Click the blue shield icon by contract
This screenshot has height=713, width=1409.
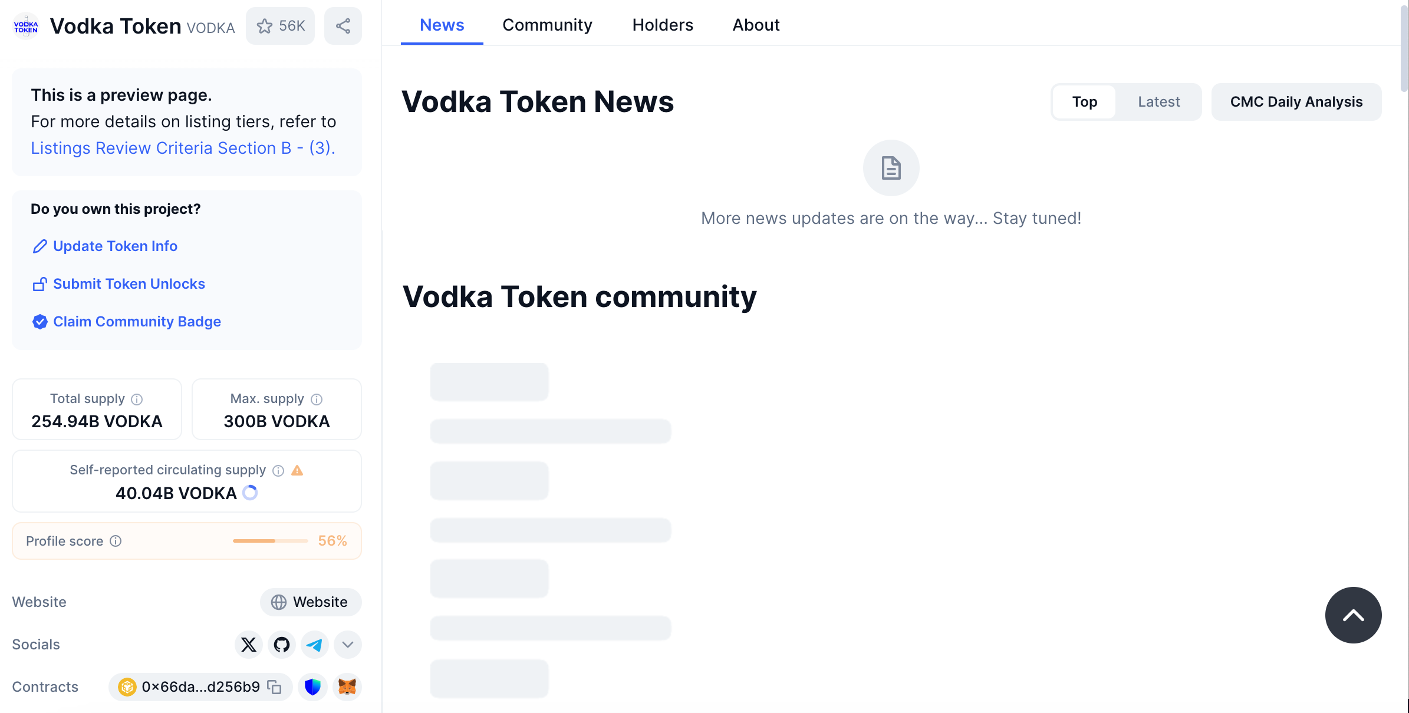pos(312,687)
